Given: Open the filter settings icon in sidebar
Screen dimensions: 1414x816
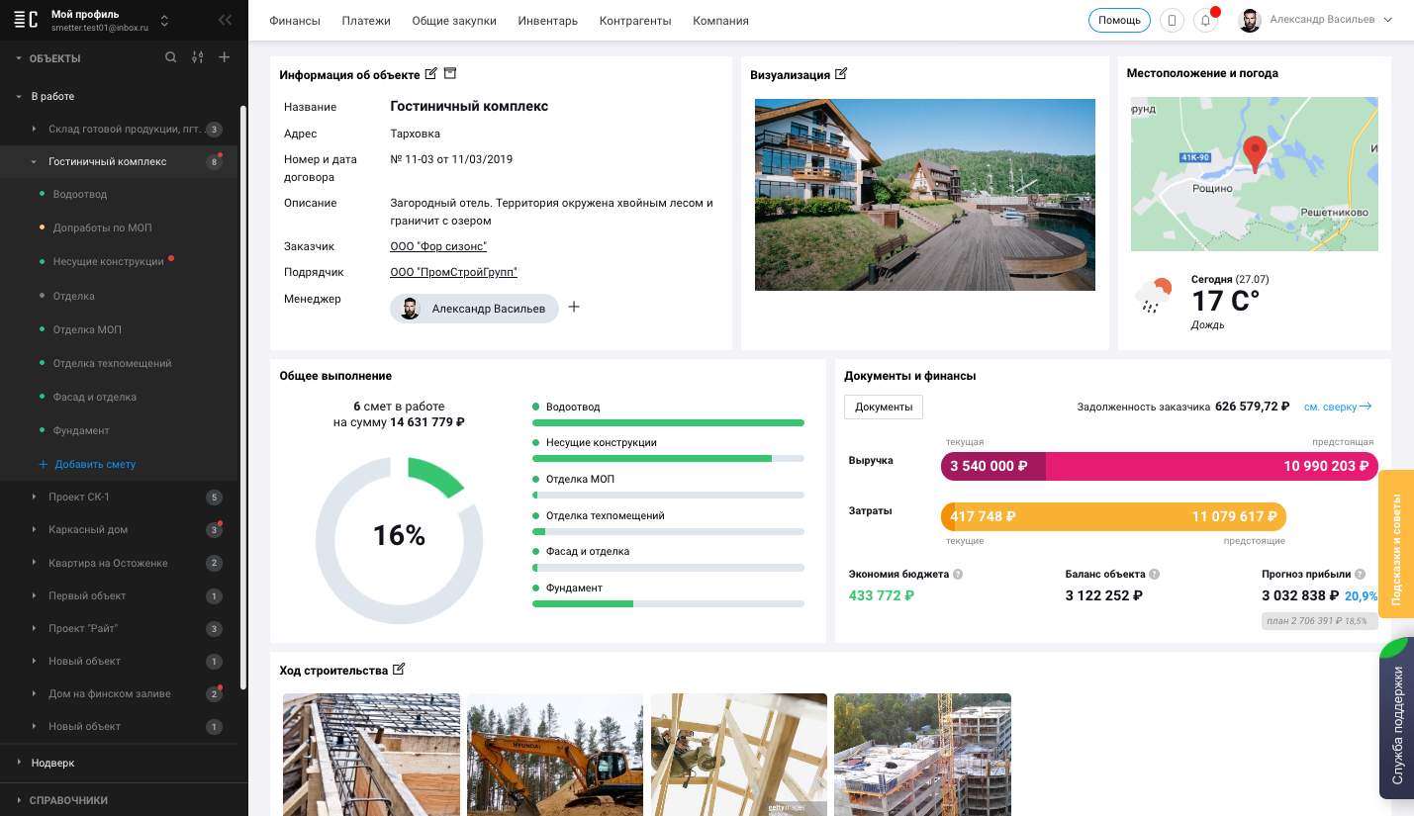Looking at the screenshot, I should [x=198, y=57].
